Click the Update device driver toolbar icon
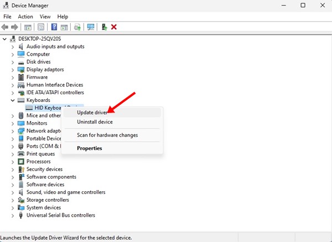 point(105,27)
